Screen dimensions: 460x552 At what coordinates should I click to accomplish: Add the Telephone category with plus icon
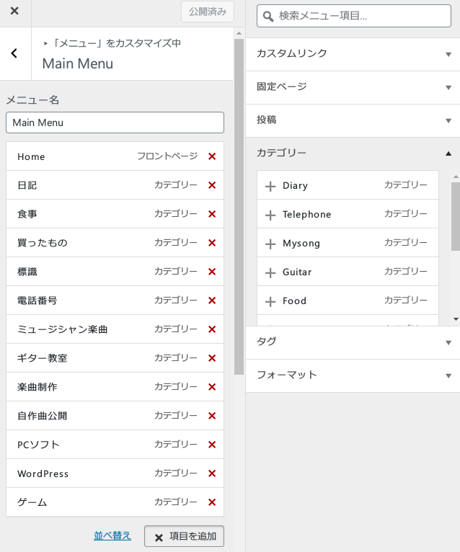click(x=270, y=215)
